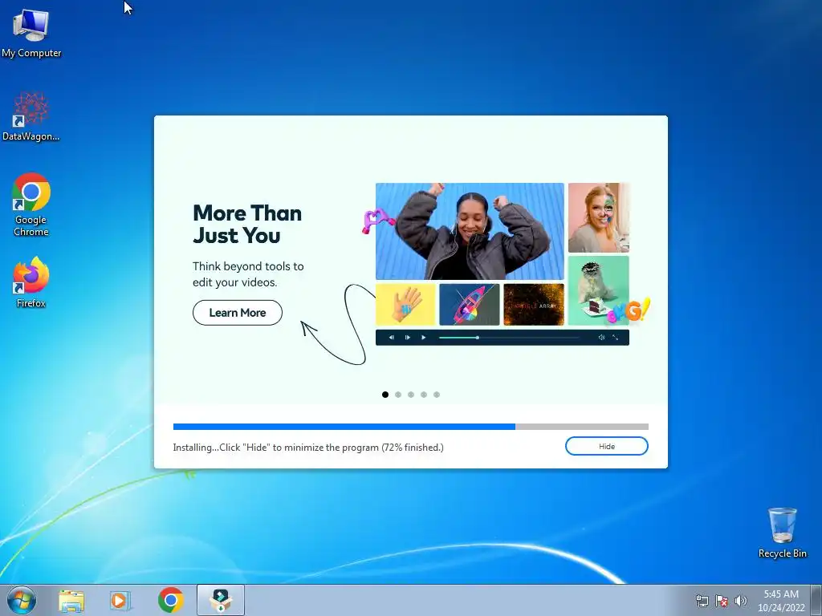Viewport: 822px width, 616px height.
Task: Open the Recycle Bin
Action: 782,533
